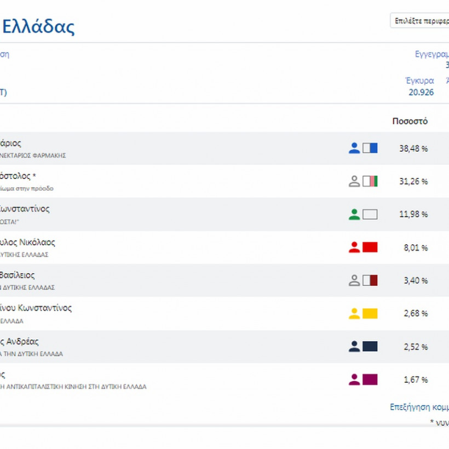449x449 pixels.
Task: Click the 'ΑΝΤΙΚΑΠΙΤΑΛΙΣΤΙΚΗ ΚΙΝΗΣΗ ΣΤΗ ΔΥΤΙΚΗ ΕΛΛΑΔΑ' party name
Action: click(x=77, y=386)
